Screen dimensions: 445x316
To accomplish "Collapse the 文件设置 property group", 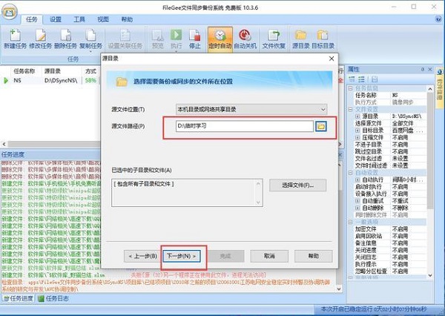I will tap(351, 109).
